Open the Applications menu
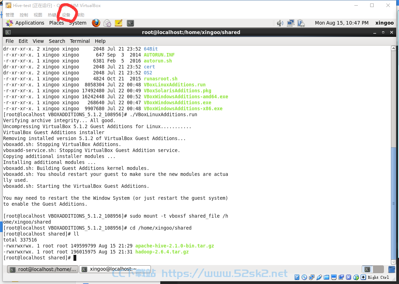Image resolution: width=399 pixels, height=284 pixels. tap(30, 23)
